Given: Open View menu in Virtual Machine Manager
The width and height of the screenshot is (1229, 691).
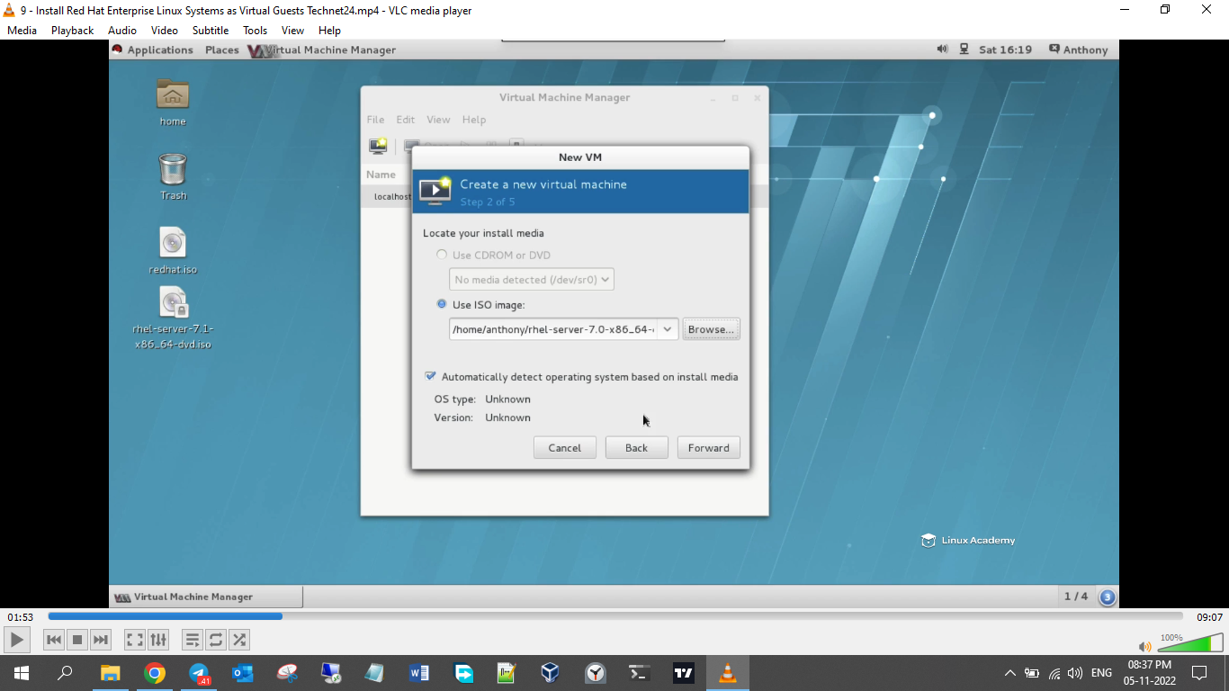Looking at the screenshot, I should click(438, 120).
